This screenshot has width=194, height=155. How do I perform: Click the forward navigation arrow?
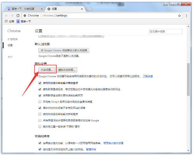pos(12,16)
